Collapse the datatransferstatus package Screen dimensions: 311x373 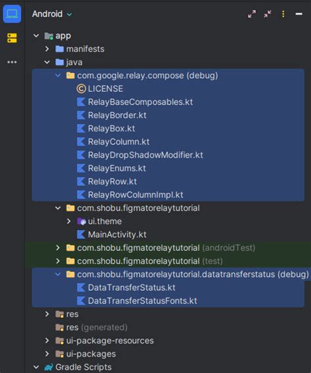(x=58, y=274)
